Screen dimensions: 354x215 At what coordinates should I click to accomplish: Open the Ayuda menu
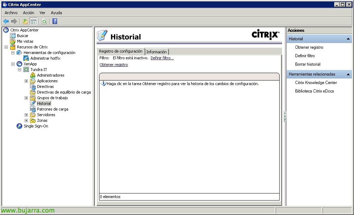pyautogui.click(x=56, y=13)
